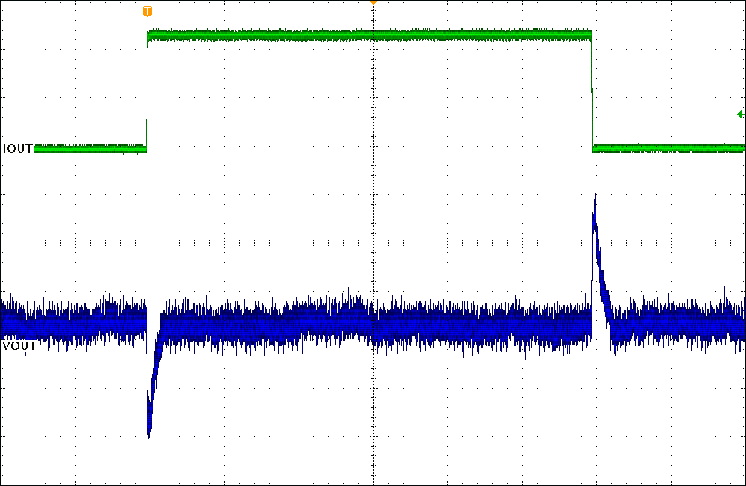Click the orange T trigger marker

pos(147,11)
